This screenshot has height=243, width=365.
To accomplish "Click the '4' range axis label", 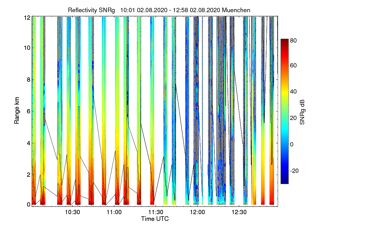I will tap(28, 143).
